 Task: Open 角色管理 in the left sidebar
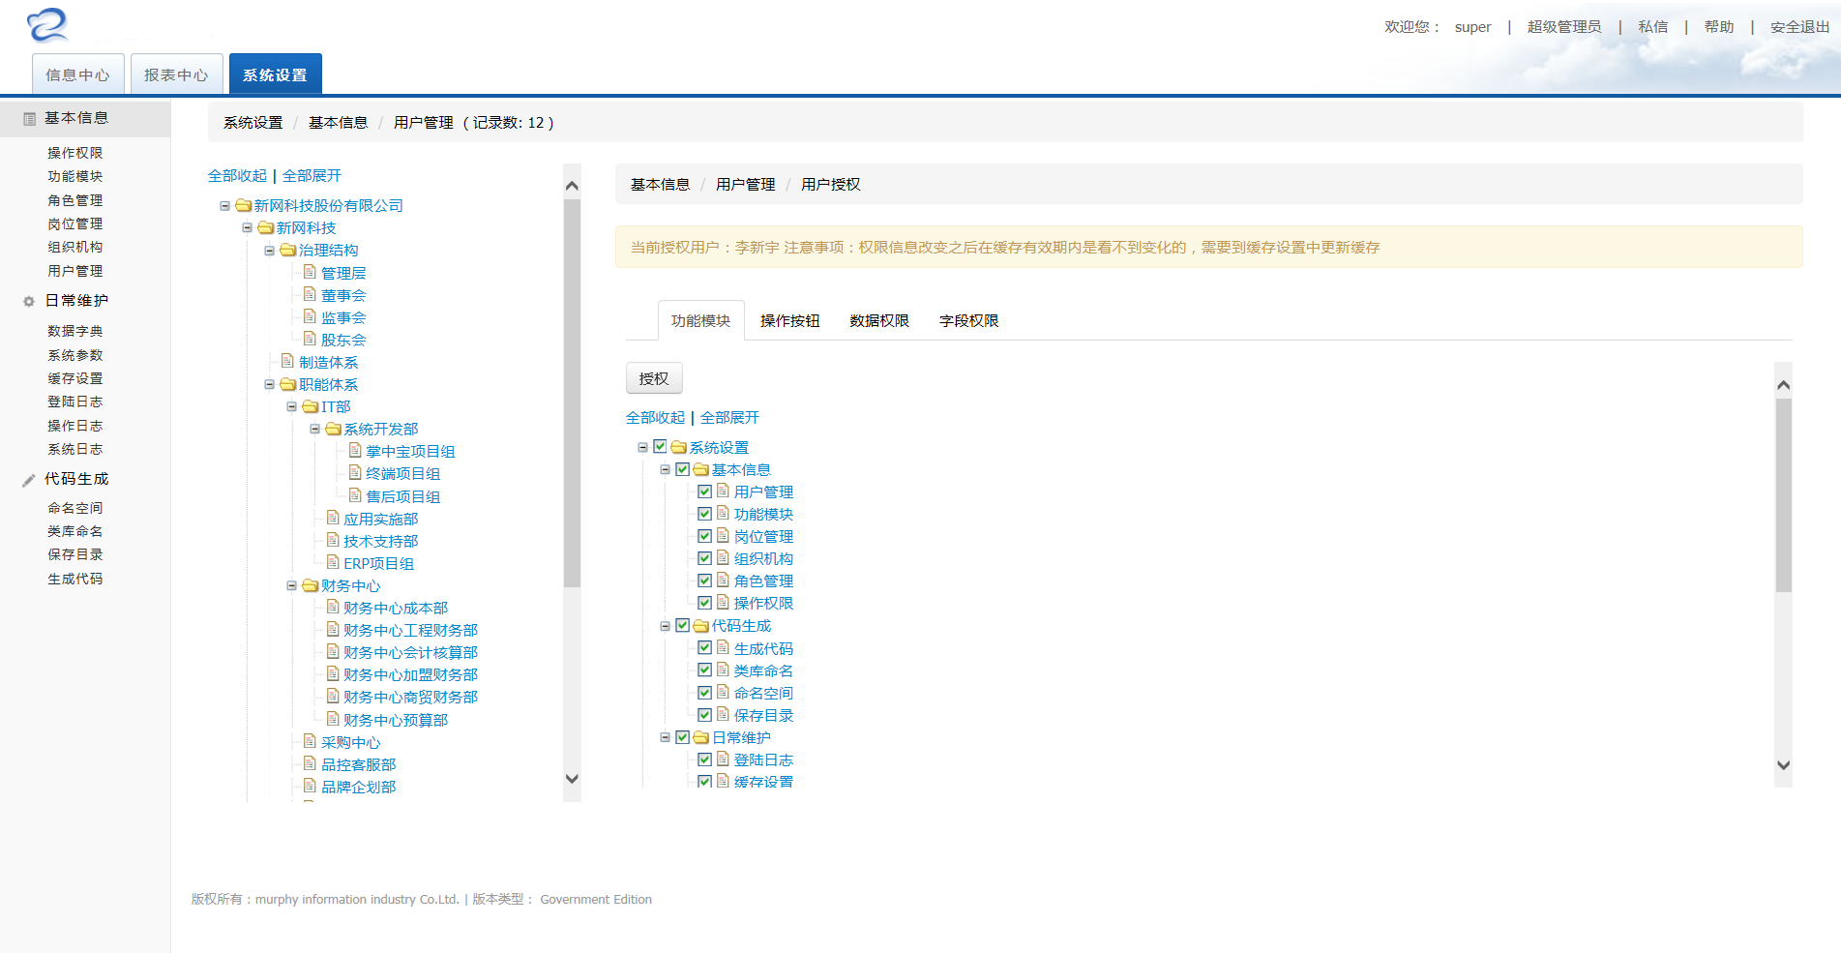coord(75,200)
